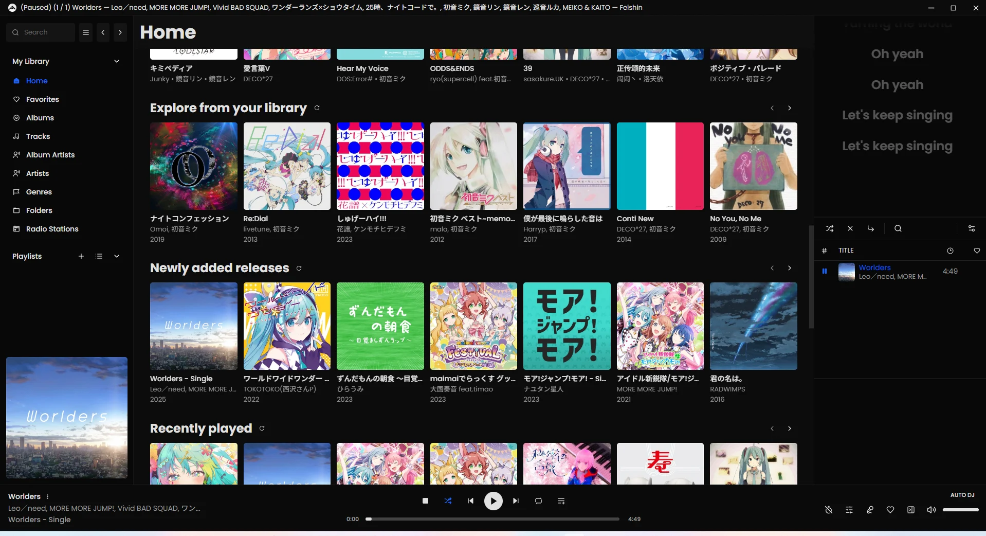Image resolution: width=986 pixels, height=536 pixels.
Task: Toggle lyrics with the microphone icon
Action: pos(870,510)
